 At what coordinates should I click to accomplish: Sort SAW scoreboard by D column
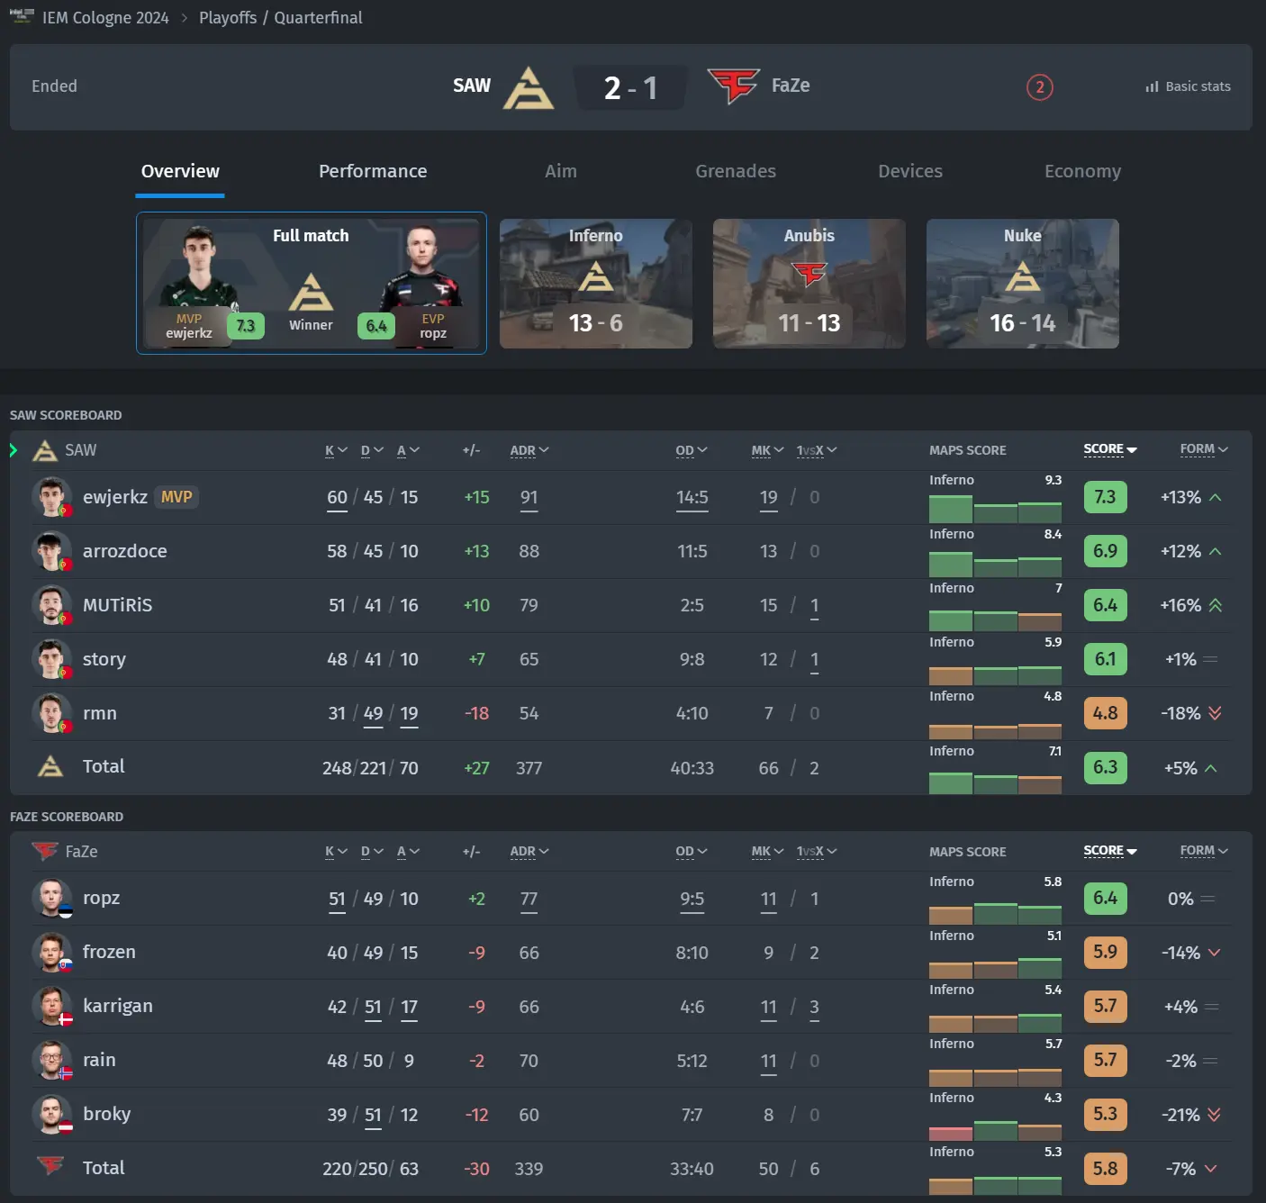372,450
